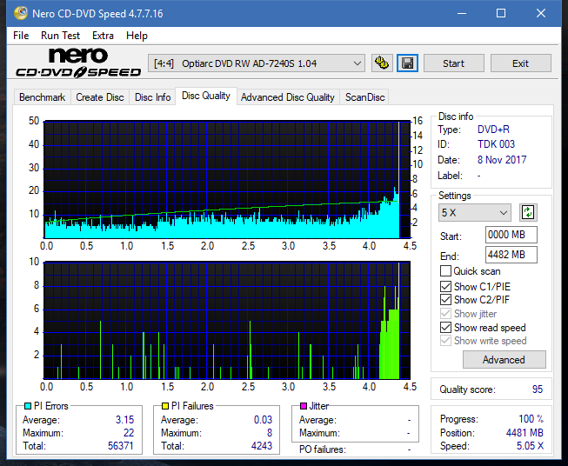Image resolution: width=568 pixels, height=466 pixels.
Task: Click the Nero disc icon in title bar
Action: pos(21,13)
